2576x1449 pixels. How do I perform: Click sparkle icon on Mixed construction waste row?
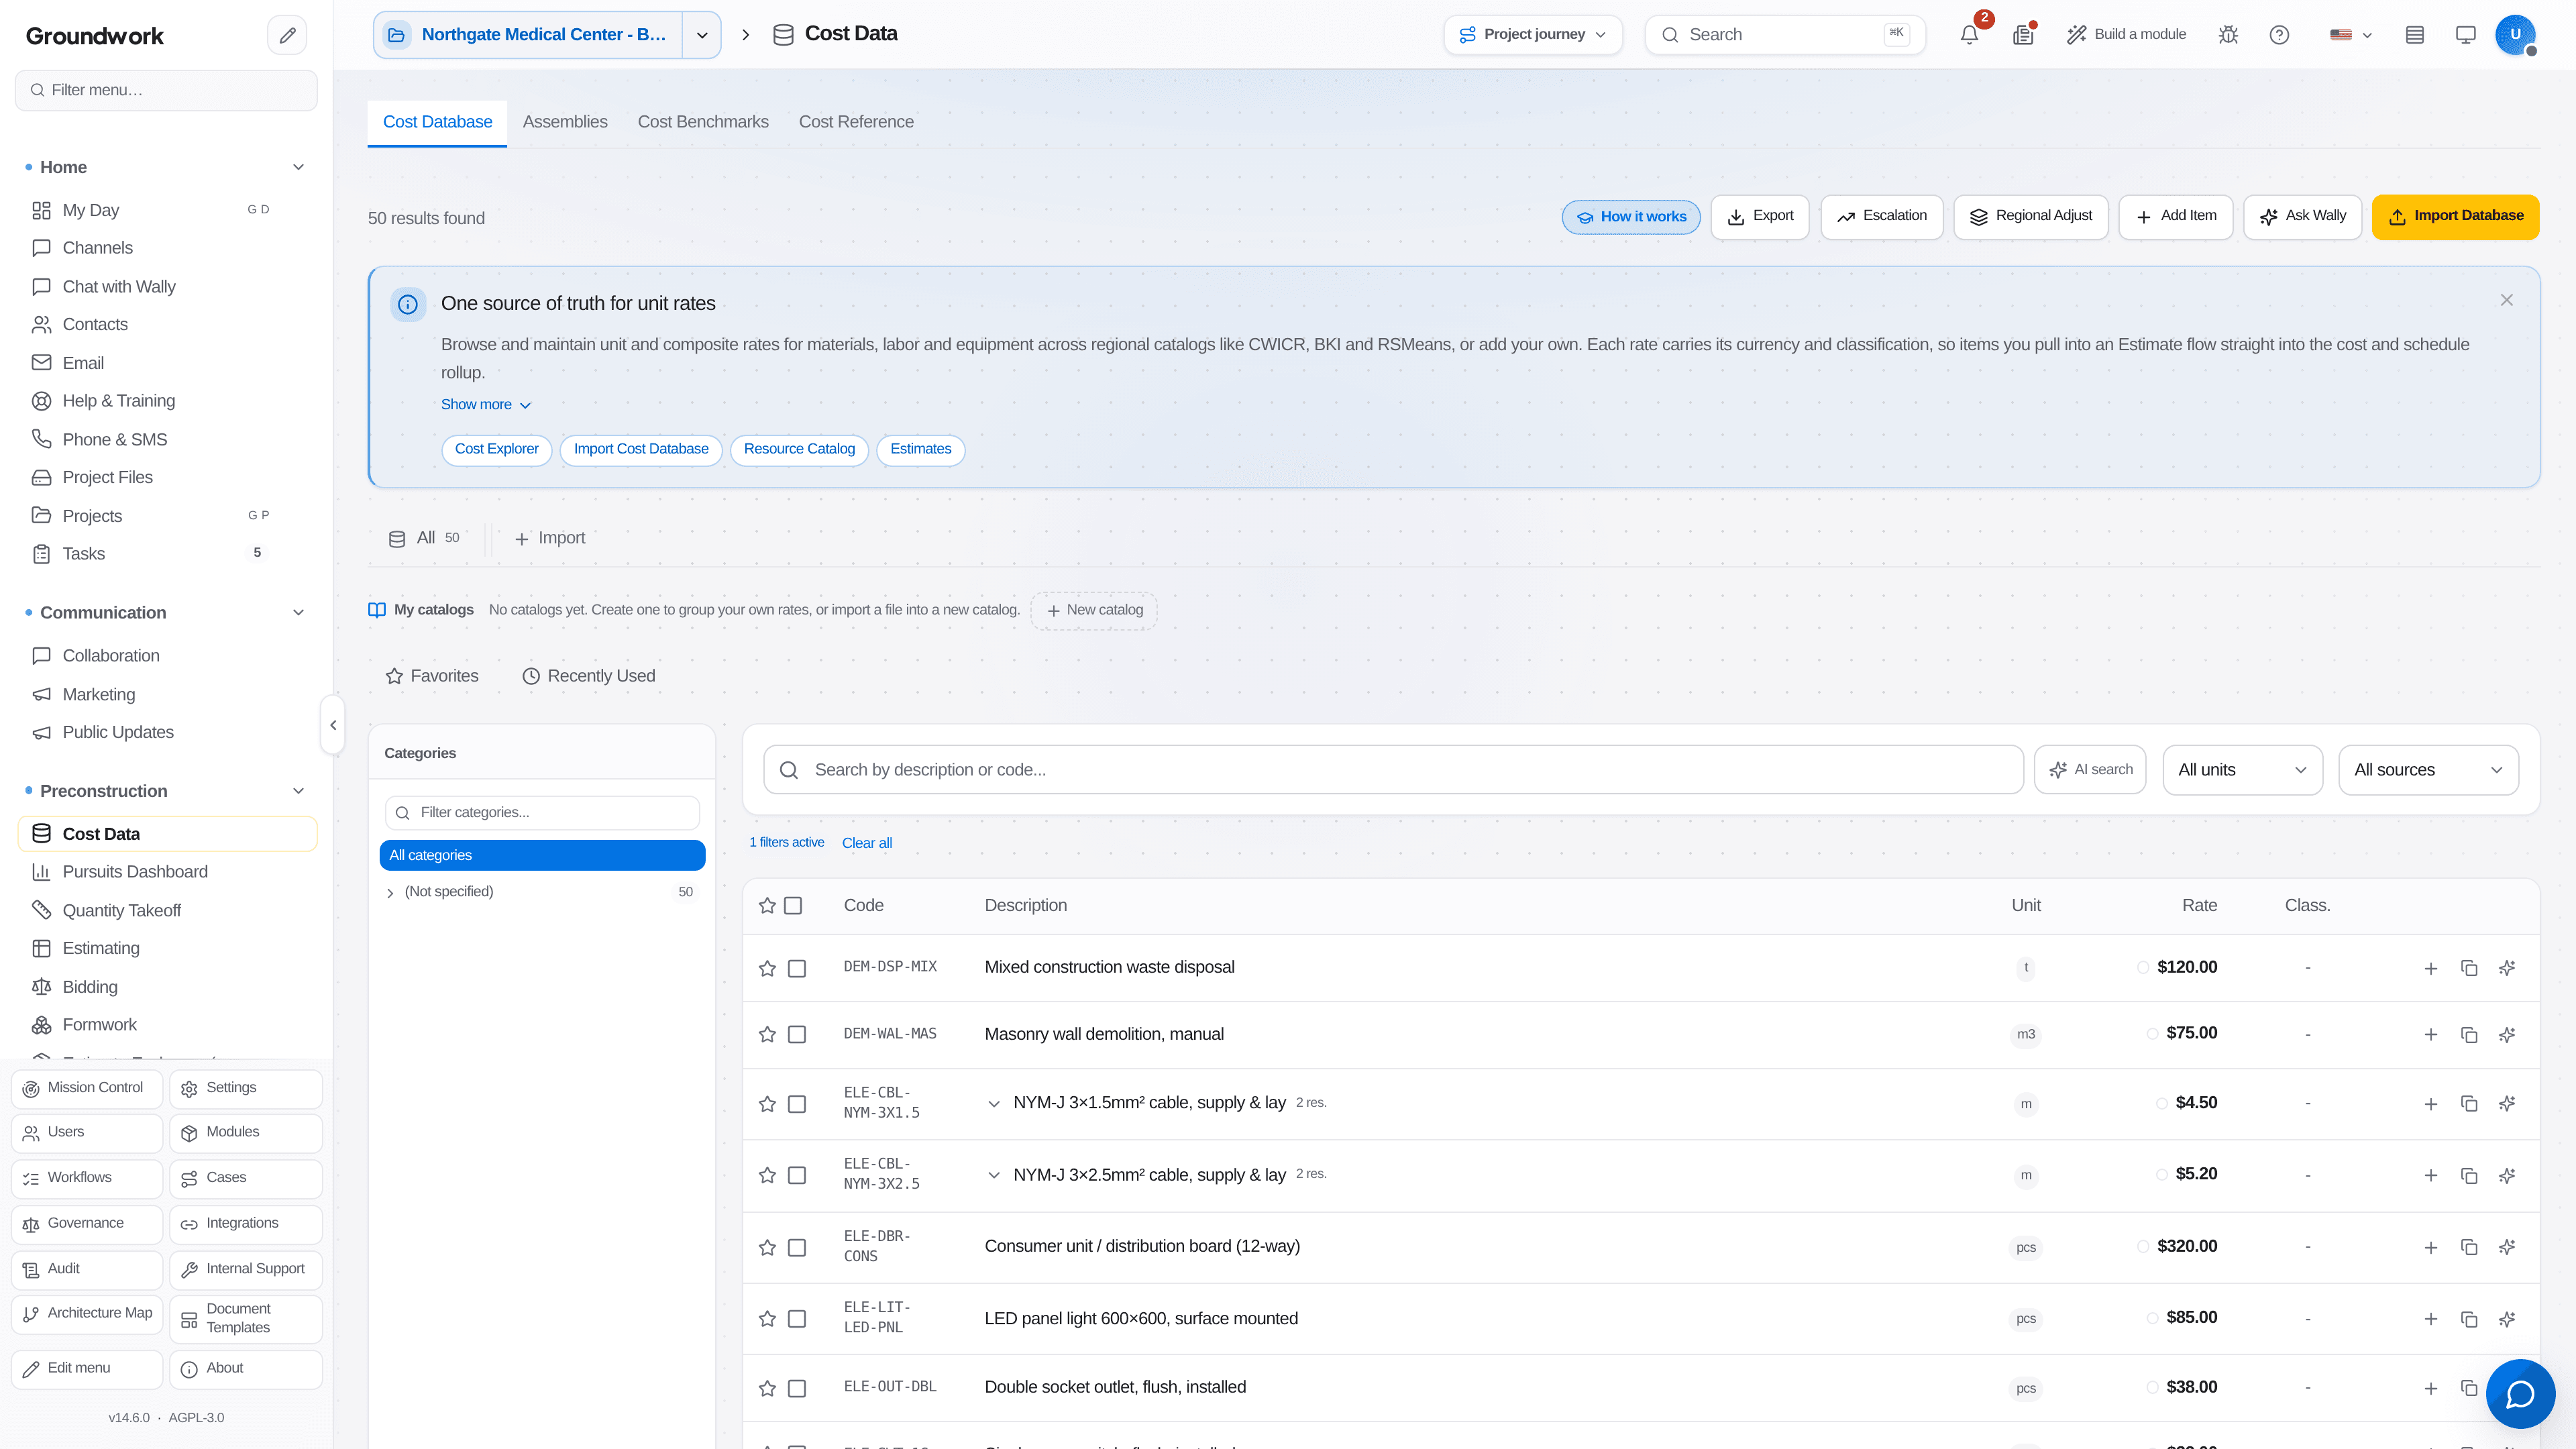[x=2506, y=968]
